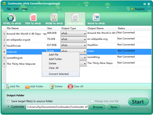The image size is (153, 115).
Task: Click the 617.9KB size cell
Action: 54,46
